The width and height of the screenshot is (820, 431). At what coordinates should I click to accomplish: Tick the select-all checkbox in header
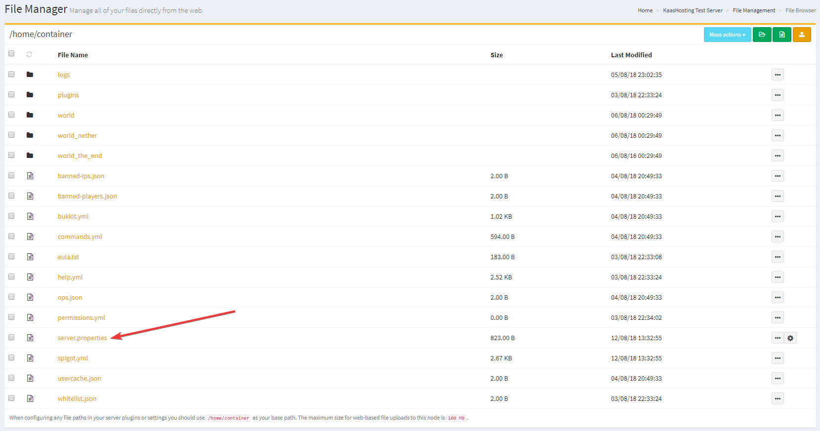pyautogui.click(x=11, y=53)
